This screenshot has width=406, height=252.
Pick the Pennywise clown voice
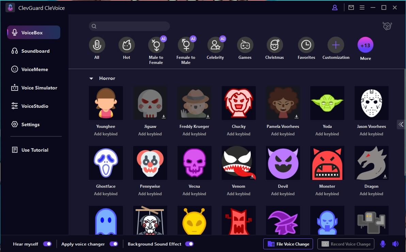point(150,163)
